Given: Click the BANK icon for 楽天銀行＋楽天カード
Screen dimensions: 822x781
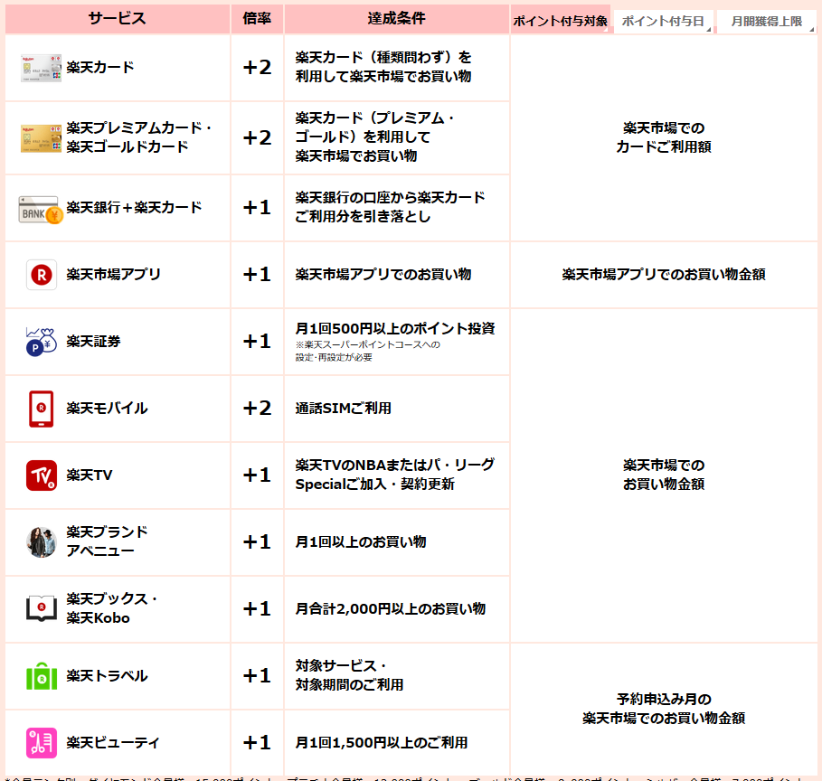Looking at the screenshot, I should coord(41,209).
